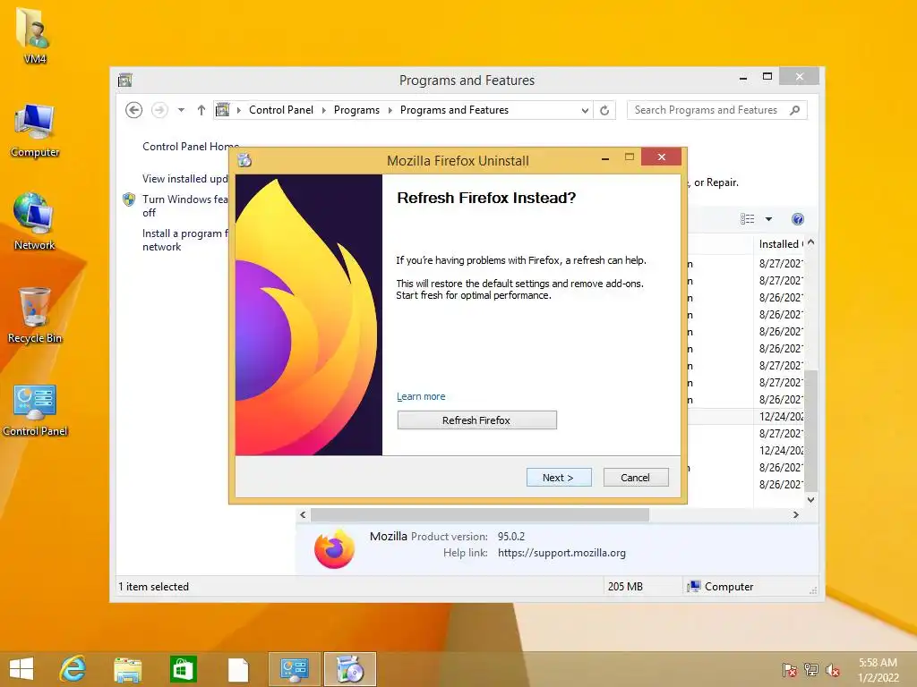The width and height of the screenshot is (917, 687).
Task: Cancel the Mozilla Firefox Uninstall dialog
Action: 636,478
